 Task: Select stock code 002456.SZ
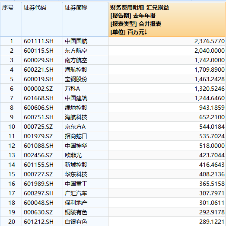(38, 156)
